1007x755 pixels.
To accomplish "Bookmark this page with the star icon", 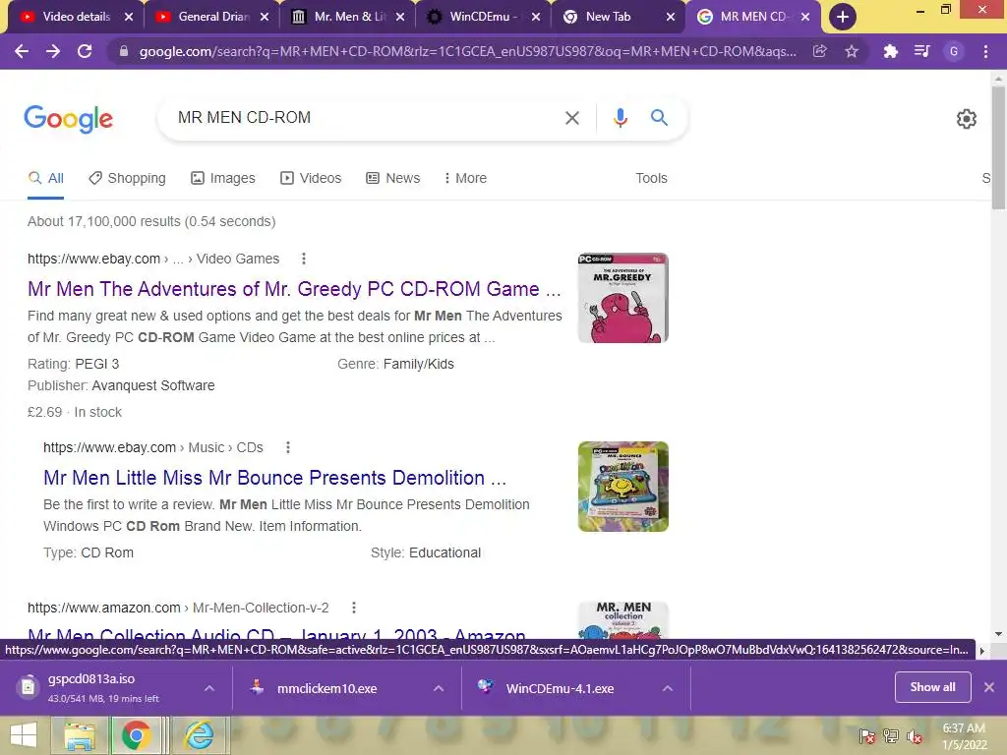I will click(x=852, y=51).
